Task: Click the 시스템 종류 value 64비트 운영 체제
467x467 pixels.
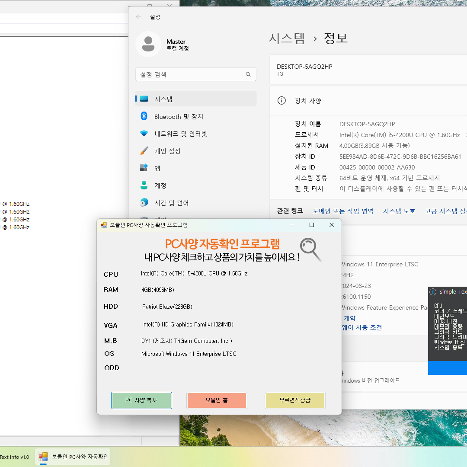Action: pos(390,178)
